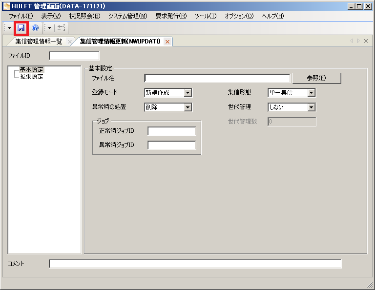This screenshot has width=375, height=290.
Task: Click the 正常時ジョブID input field
Action: 172,131
